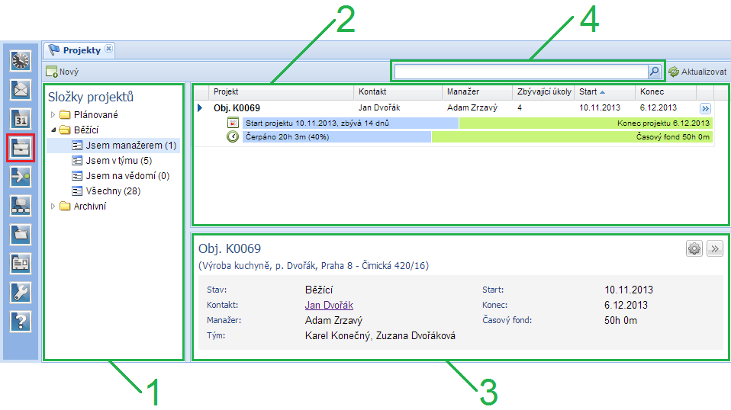Open the wrench settings icon in sidebar
The height and width of the screenshot is (410, 731).
pos(21,292)
